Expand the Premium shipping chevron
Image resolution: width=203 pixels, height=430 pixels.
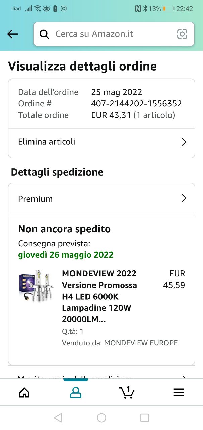[184, 198]
